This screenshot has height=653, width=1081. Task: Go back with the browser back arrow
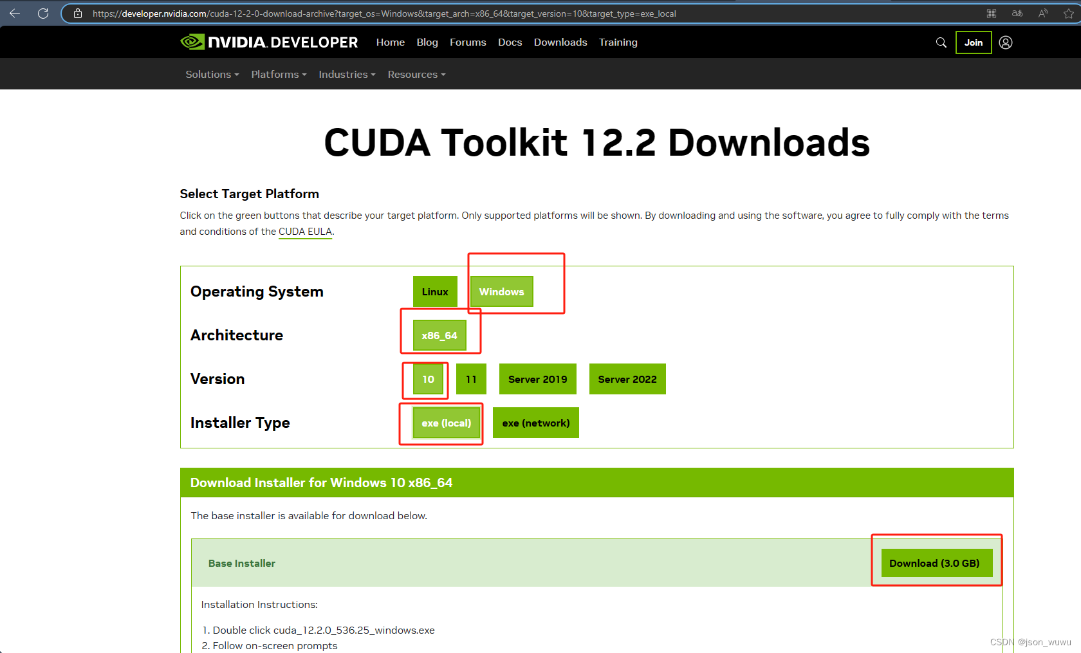point(15,13)
